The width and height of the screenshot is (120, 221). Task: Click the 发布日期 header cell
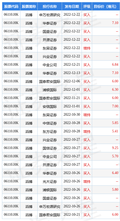(x=72, y=7)
